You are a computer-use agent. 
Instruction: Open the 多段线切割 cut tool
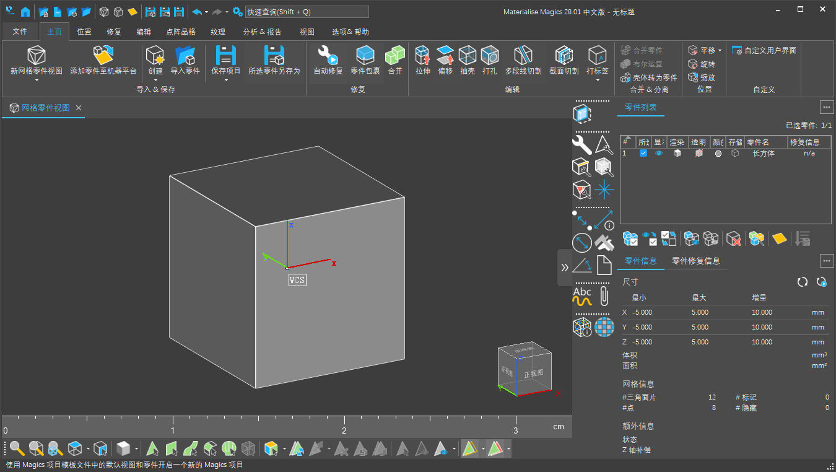click(523, 60)
